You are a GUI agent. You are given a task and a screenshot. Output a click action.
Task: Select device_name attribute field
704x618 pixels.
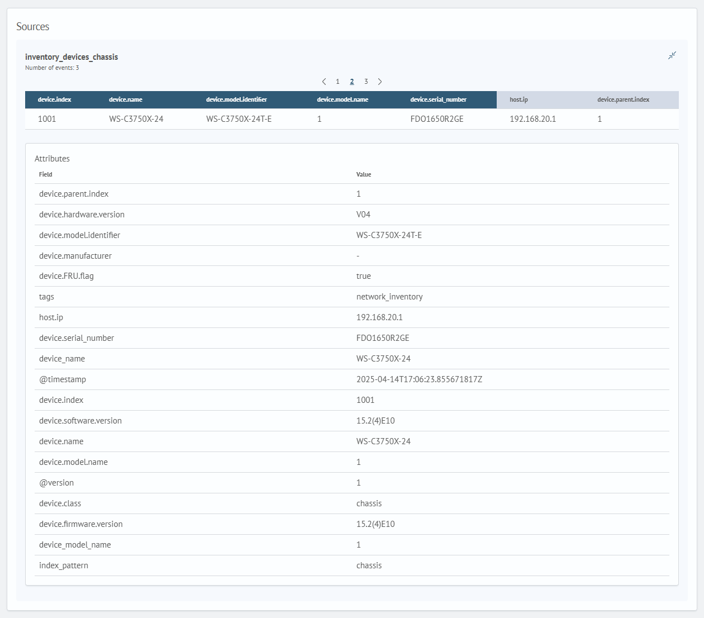[x=62, y=359]
